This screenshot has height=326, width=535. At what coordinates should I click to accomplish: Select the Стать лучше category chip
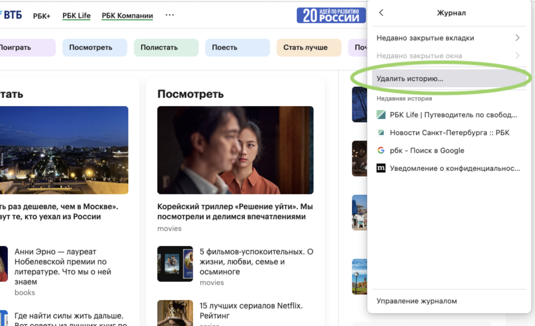[309, 47]
